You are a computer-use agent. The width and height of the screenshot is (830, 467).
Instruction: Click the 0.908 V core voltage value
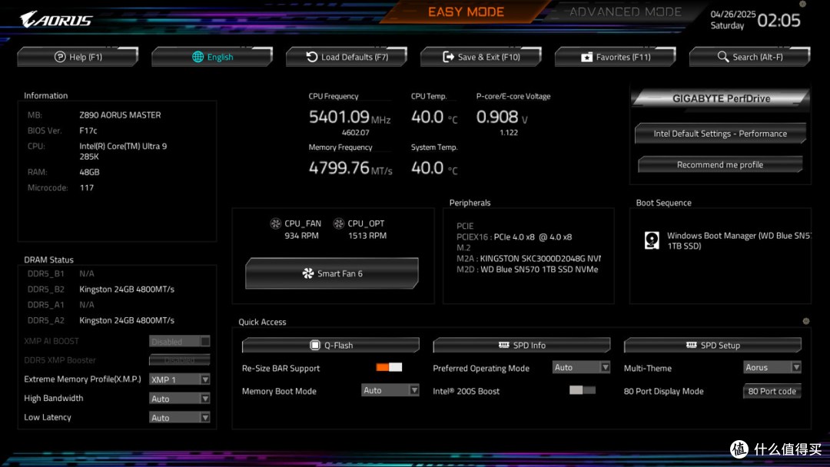pyautogui.click(x=502, y=117)
